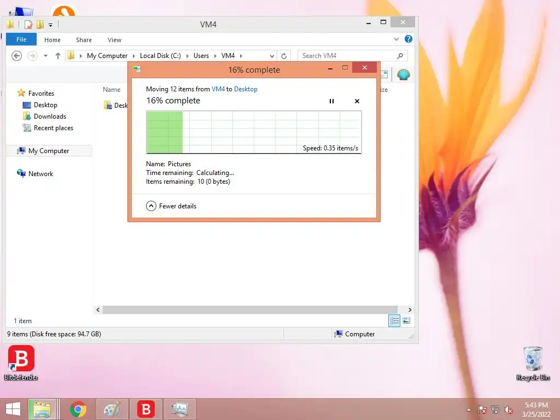The image size is (560, 420).
Task: Select My Computer in navigation pane
Action: tap(49, 151)
